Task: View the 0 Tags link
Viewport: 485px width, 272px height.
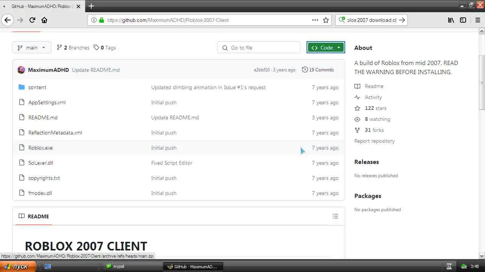Action: click(x=105, y=48)
